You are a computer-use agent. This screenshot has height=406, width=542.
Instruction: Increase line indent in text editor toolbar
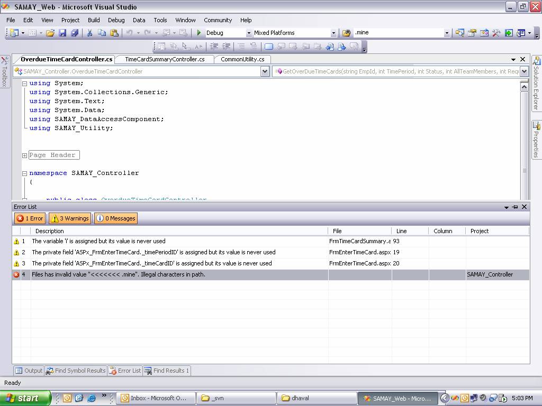[x=227, y=47]
